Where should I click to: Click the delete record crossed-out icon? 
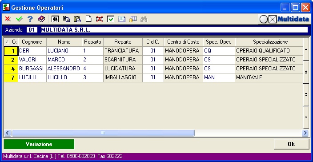pos(100,19)
